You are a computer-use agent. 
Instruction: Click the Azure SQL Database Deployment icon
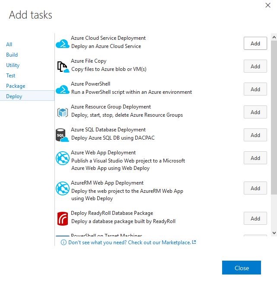click(x=63, y=135)
